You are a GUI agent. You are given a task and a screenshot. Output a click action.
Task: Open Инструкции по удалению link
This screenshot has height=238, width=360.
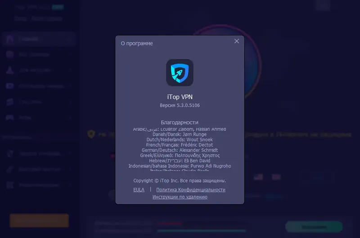[x=180, y=197]
